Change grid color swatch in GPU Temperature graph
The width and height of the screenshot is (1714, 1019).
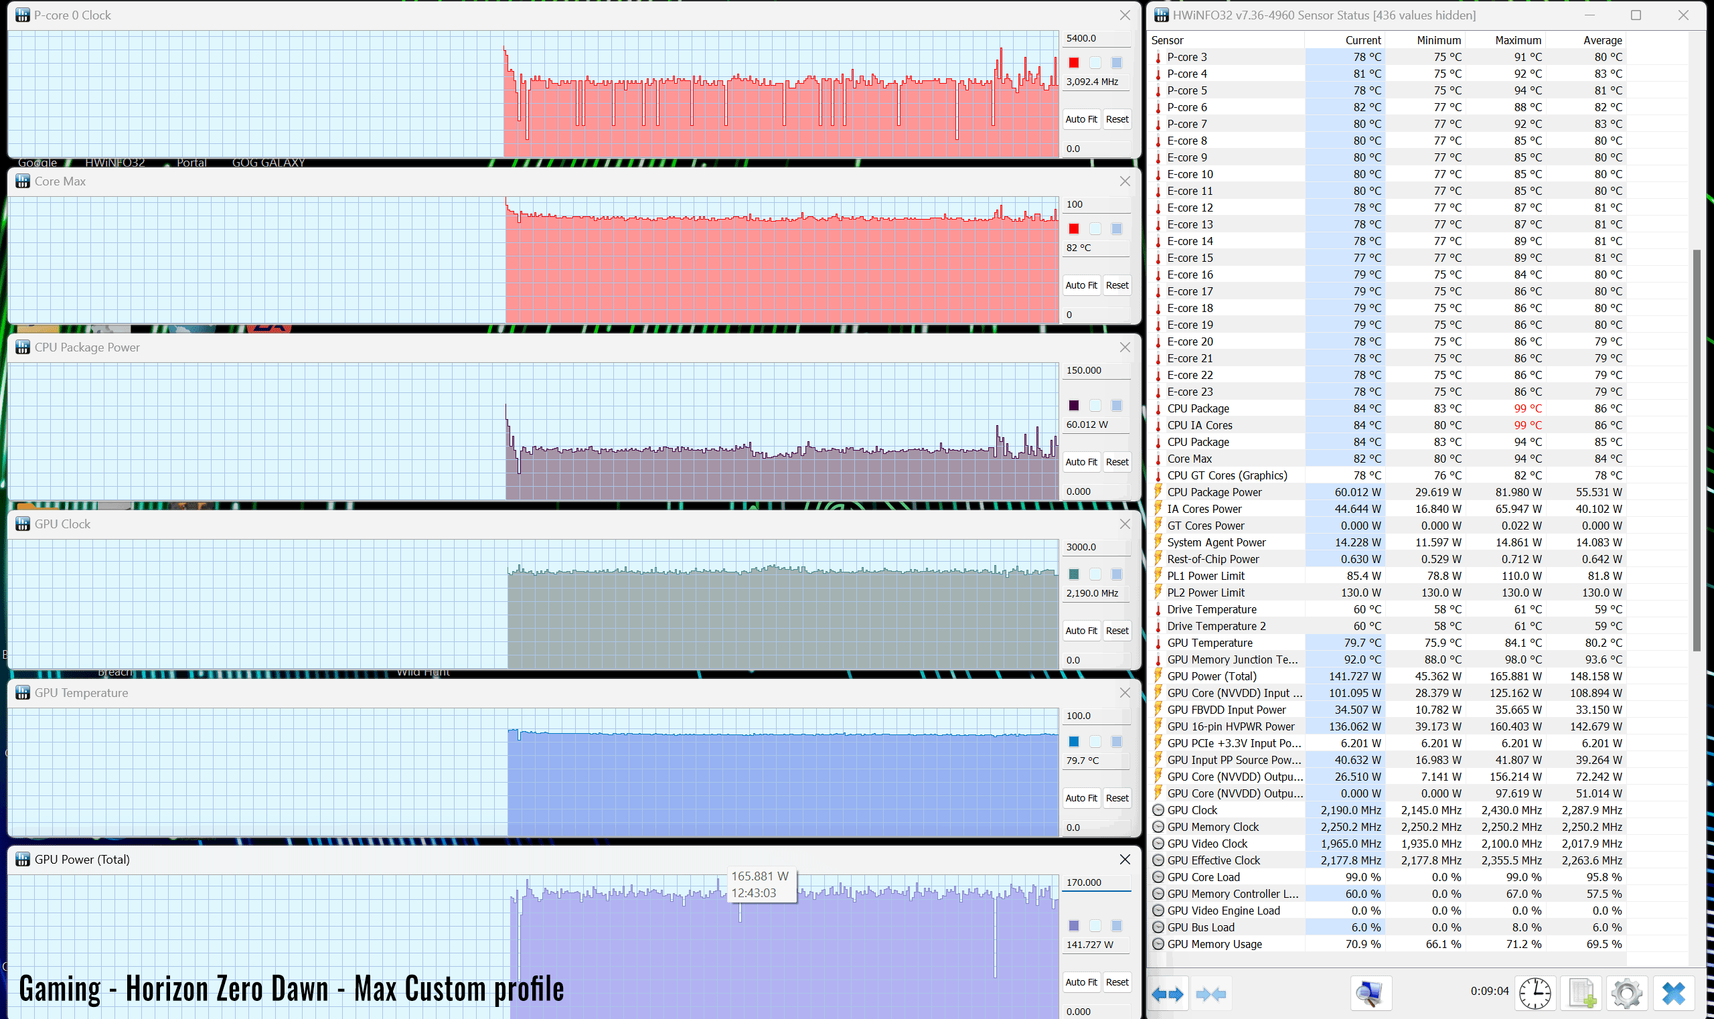[1117, 742]
